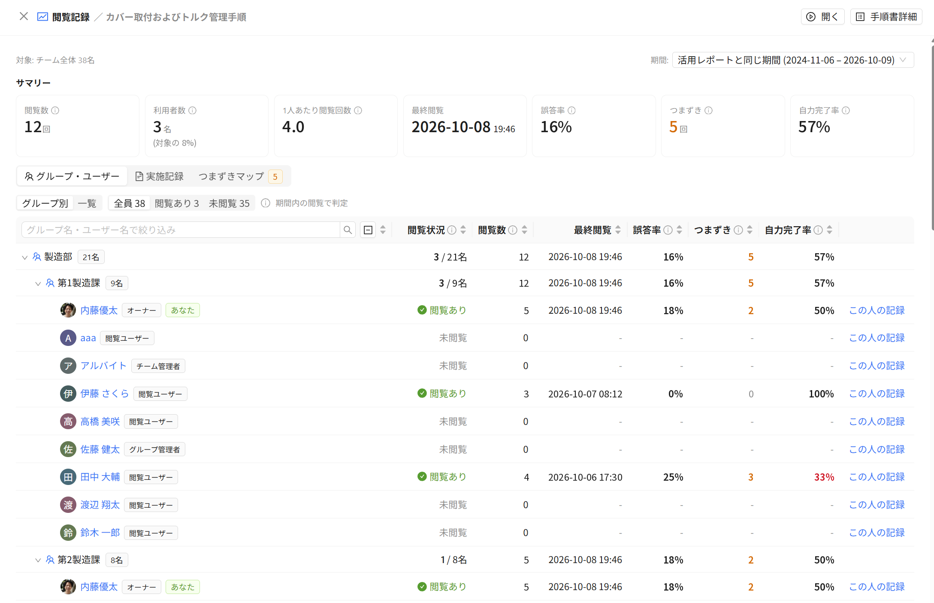Click info icon next to 閲覧数 summary

(x=55, y=110)
